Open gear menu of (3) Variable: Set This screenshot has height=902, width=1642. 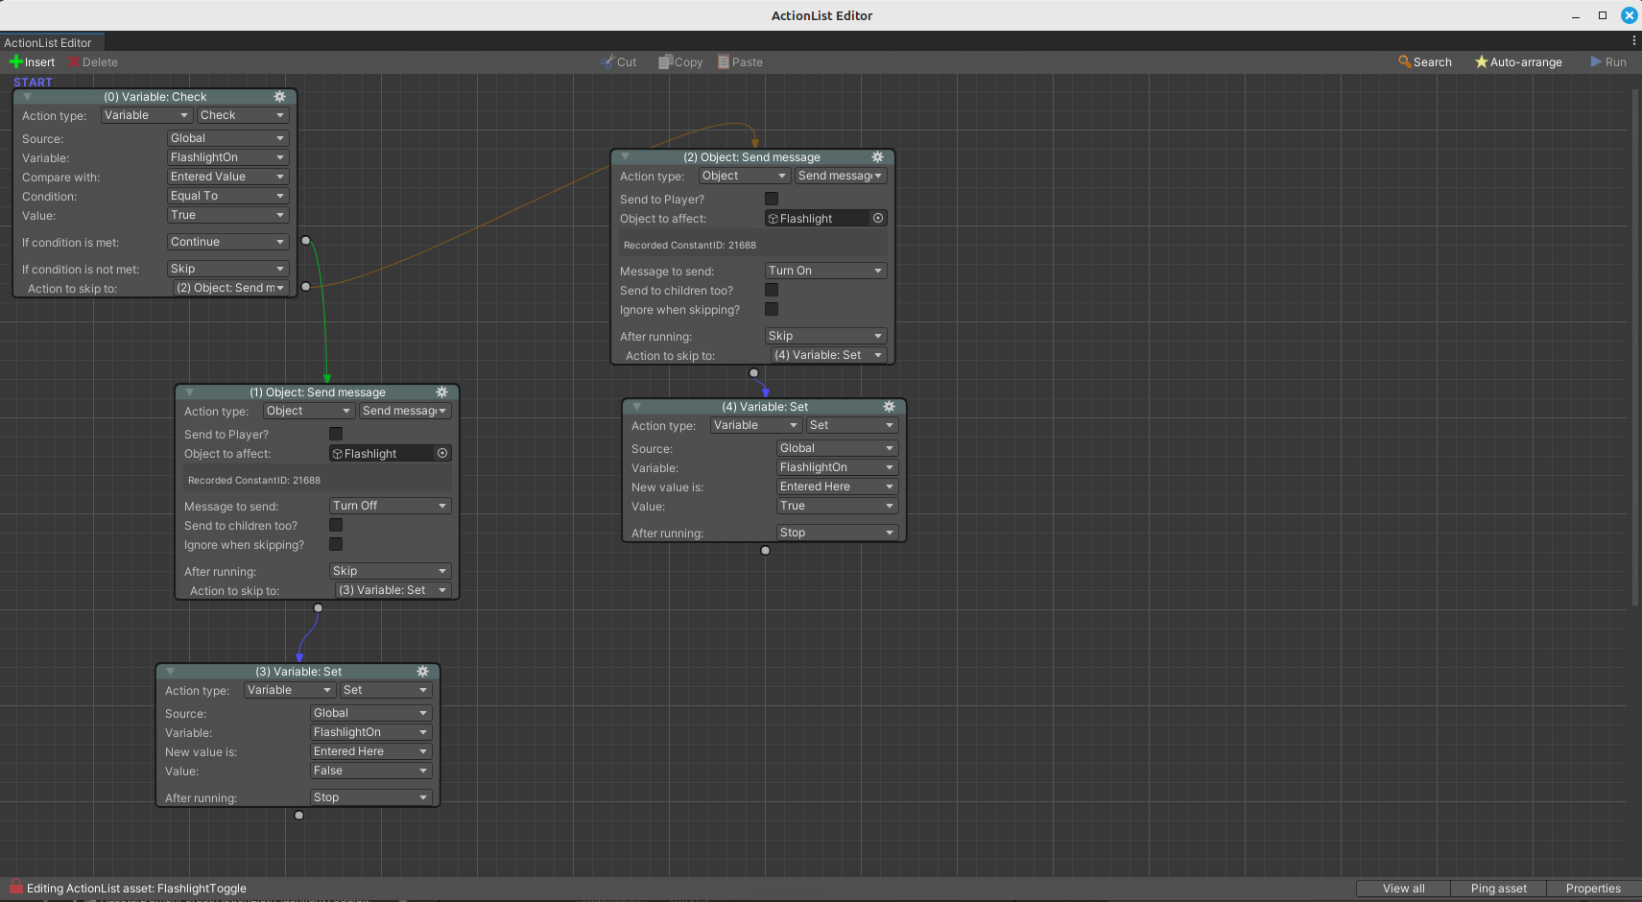pos(423,672)
